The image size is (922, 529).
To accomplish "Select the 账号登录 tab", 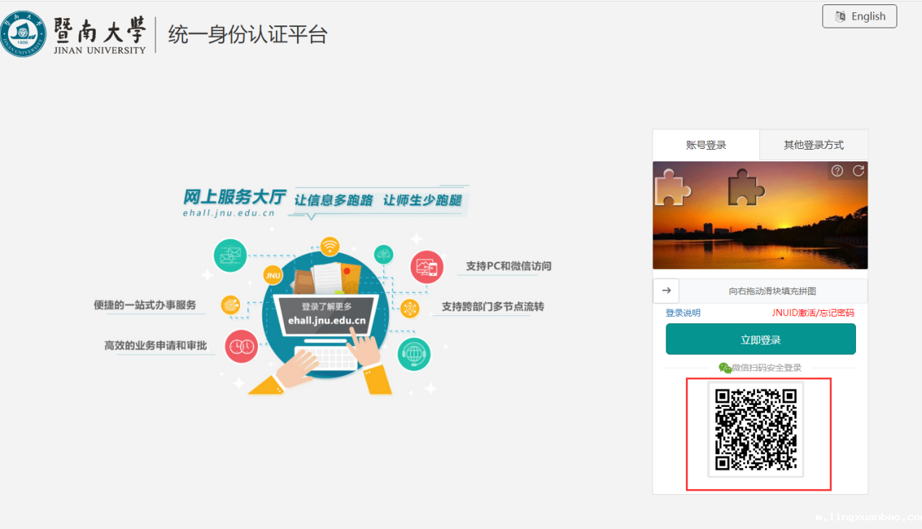I will pos(706,145).
